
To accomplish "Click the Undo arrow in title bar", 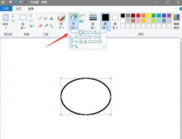I will coord(16,2).
